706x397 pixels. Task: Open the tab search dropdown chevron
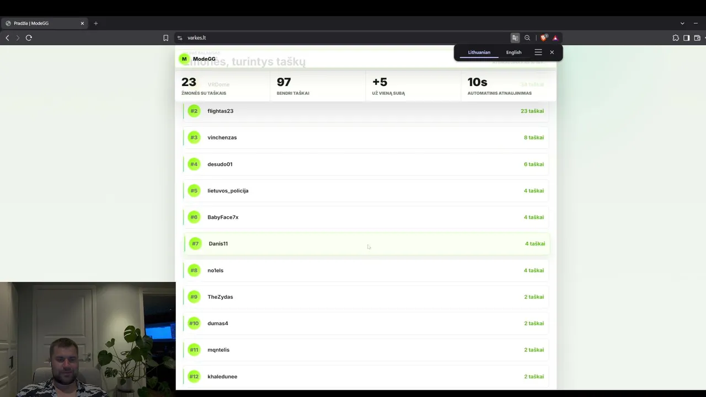682,23
